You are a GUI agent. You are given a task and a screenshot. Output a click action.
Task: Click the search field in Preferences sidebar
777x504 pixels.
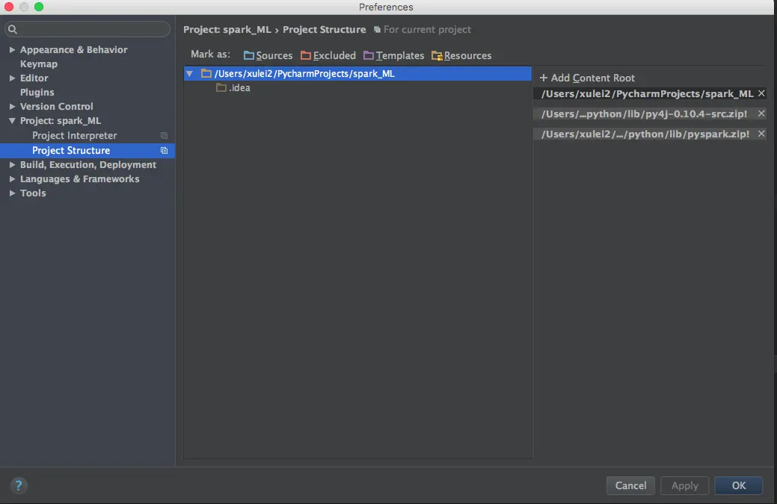coord(87,29)
